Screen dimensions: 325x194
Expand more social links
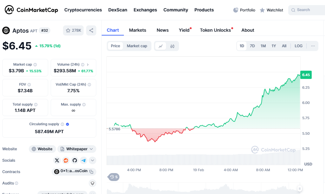point(92,160)
